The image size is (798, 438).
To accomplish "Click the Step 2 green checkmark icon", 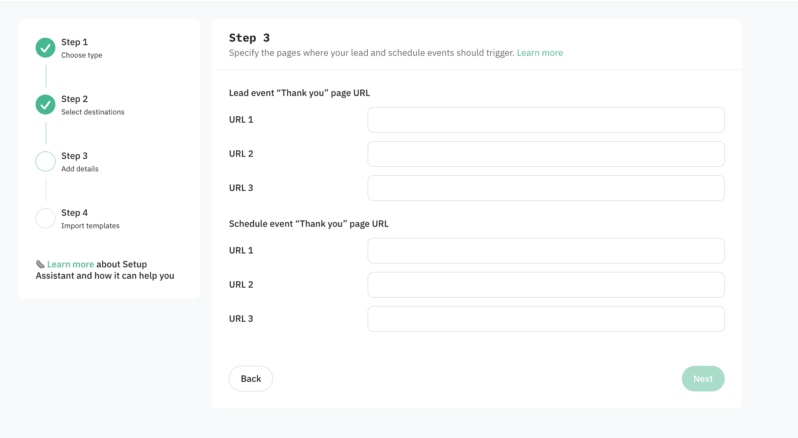I will (x=45, y=105).
